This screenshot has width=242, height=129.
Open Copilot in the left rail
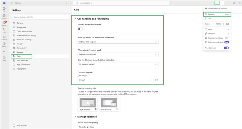[4, 44]
